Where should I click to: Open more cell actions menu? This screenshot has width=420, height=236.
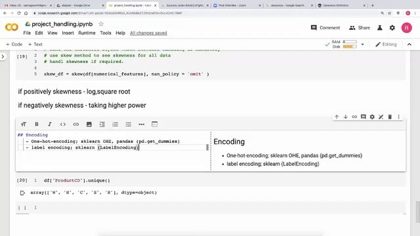point(398,117)
